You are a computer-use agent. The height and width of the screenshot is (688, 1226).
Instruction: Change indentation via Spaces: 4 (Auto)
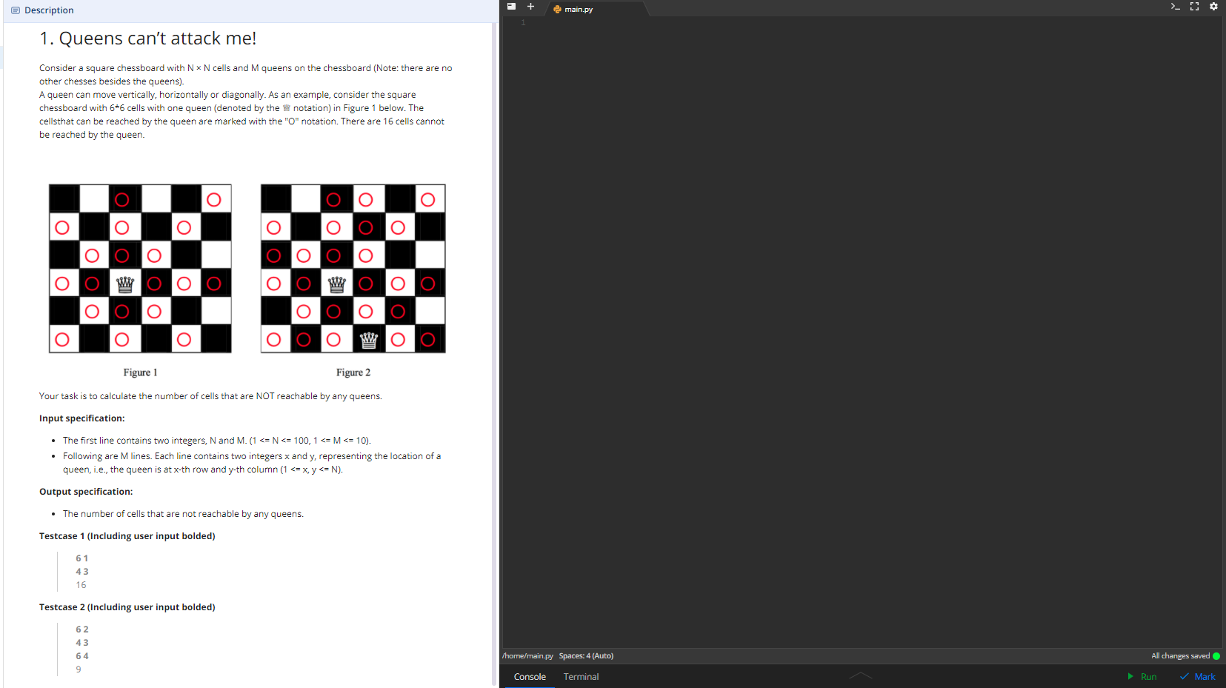coord(586,656)
